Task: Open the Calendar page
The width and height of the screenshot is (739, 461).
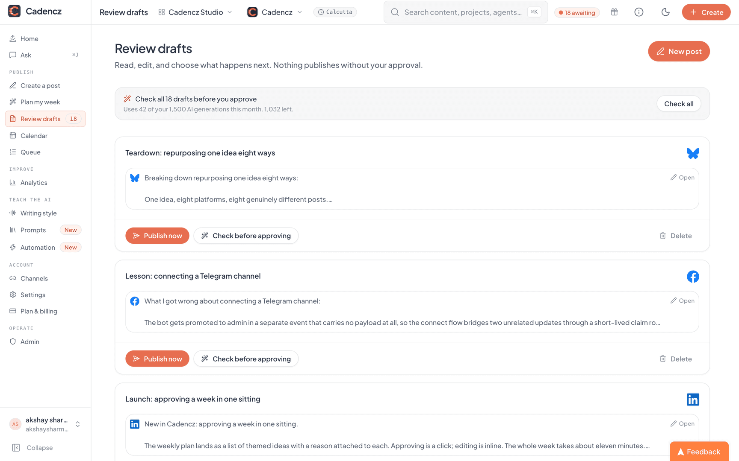Action: (45, 136)
